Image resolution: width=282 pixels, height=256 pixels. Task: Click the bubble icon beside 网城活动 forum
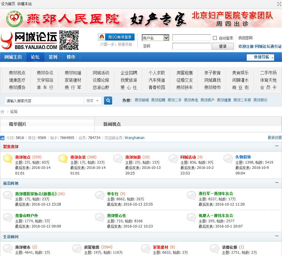tap(173, 159)
